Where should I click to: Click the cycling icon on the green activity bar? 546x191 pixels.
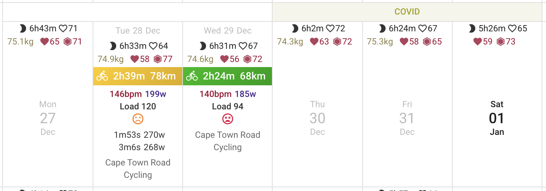[x=192, y=76]
